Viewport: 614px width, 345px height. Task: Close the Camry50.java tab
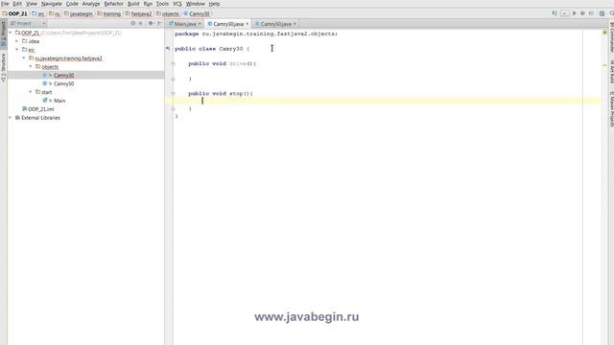click(x=295, y=24)
